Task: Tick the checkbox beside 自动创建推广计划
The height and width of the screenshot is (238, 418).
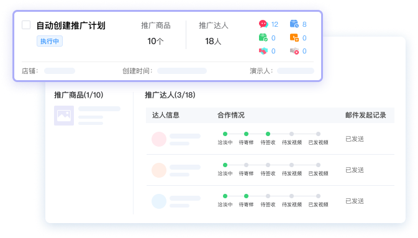Action: click(26, 25)
